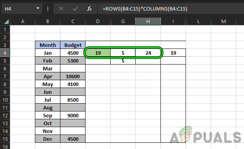
Task: Select cell G4 showing 5
Action: click(x=123, y=53)
